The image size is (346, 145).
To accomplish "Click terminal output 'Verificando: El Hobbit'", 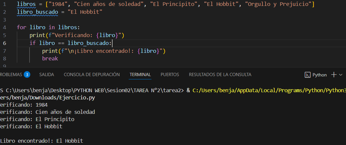I will point(31,127).
